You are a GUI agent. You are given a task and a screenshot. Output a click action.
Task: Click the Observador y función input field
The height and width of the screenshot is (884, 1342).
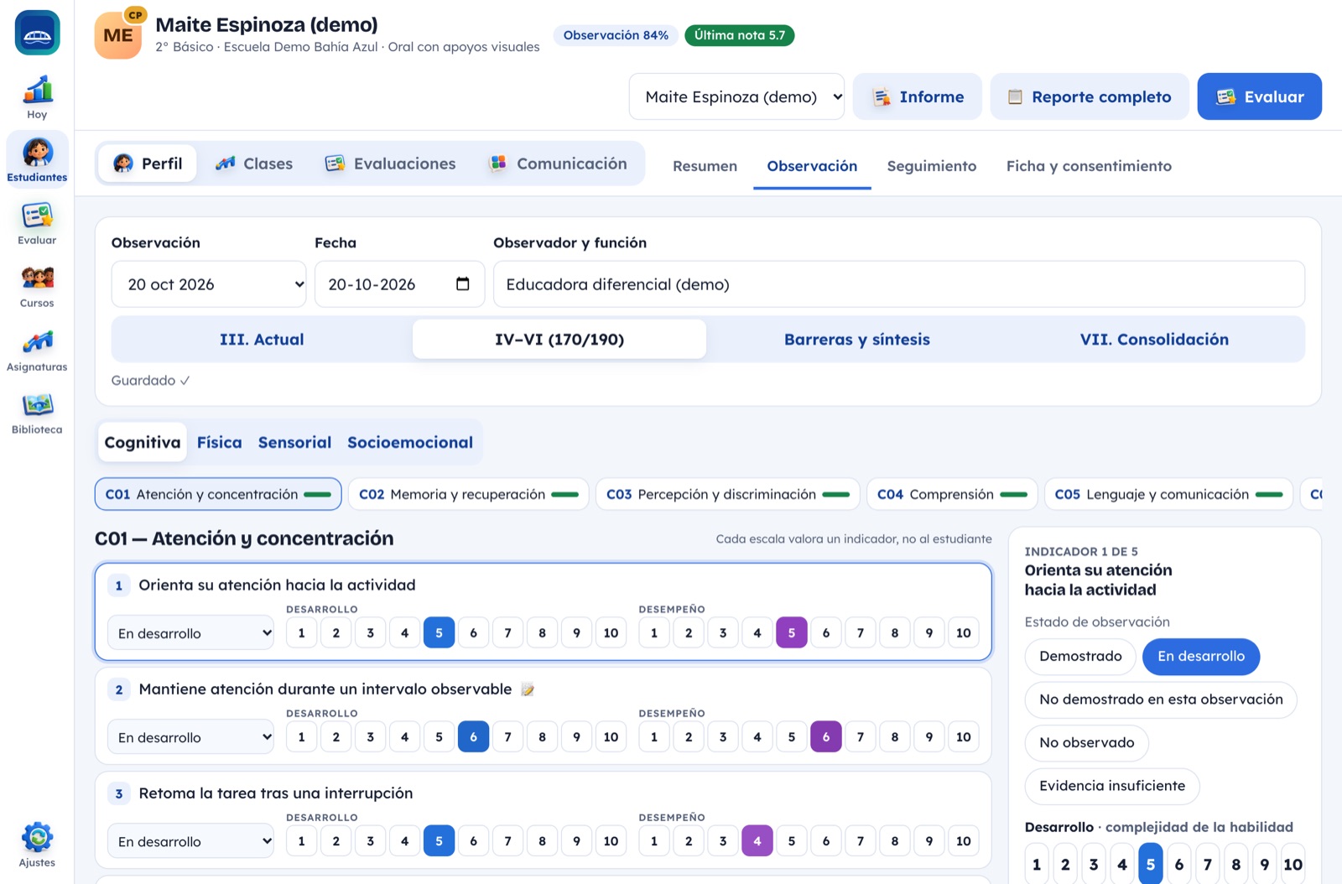click(899, 284)
